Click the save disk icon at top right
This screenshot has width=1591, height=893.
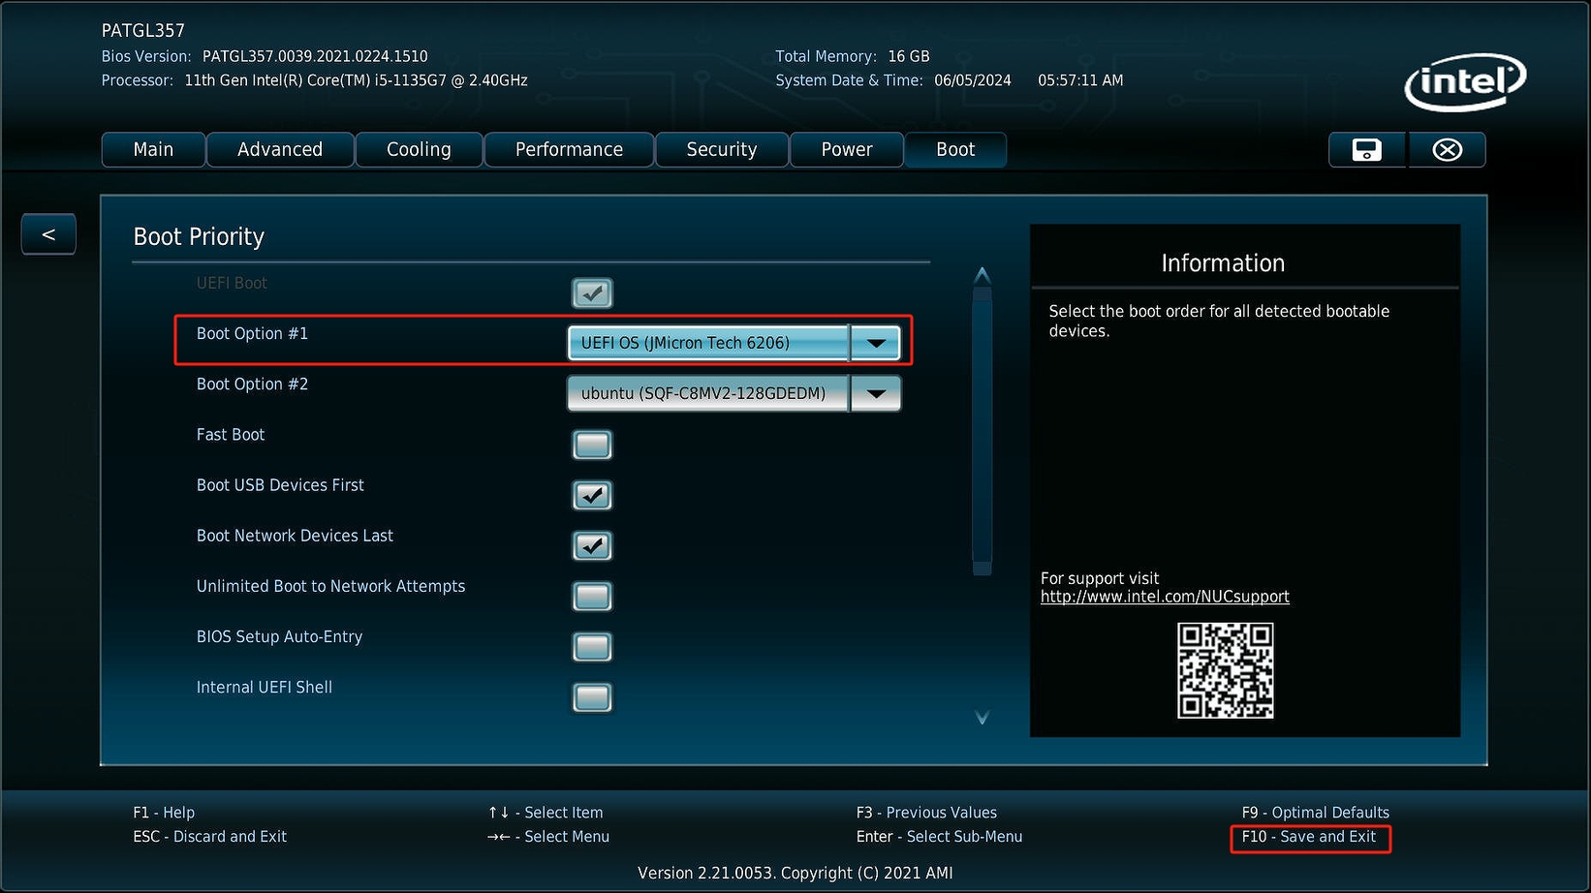click(x=1367, y=150)
